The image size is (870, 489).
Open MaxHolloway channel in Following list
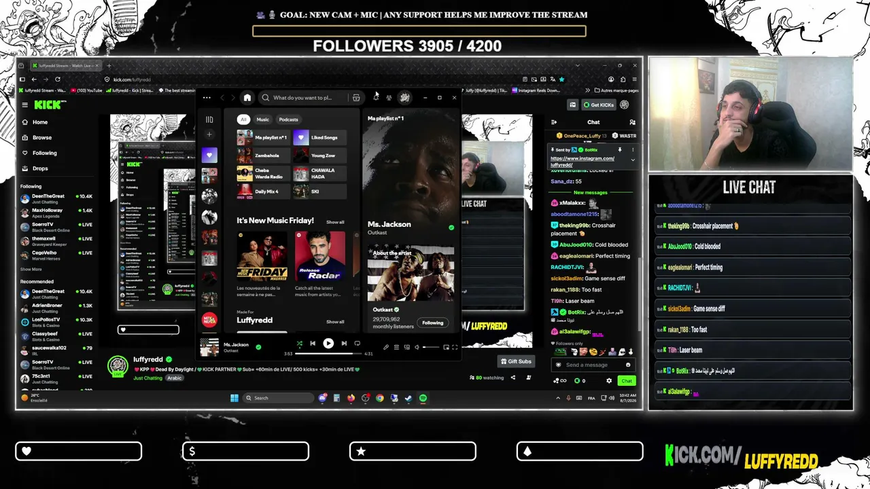(57, 213)
